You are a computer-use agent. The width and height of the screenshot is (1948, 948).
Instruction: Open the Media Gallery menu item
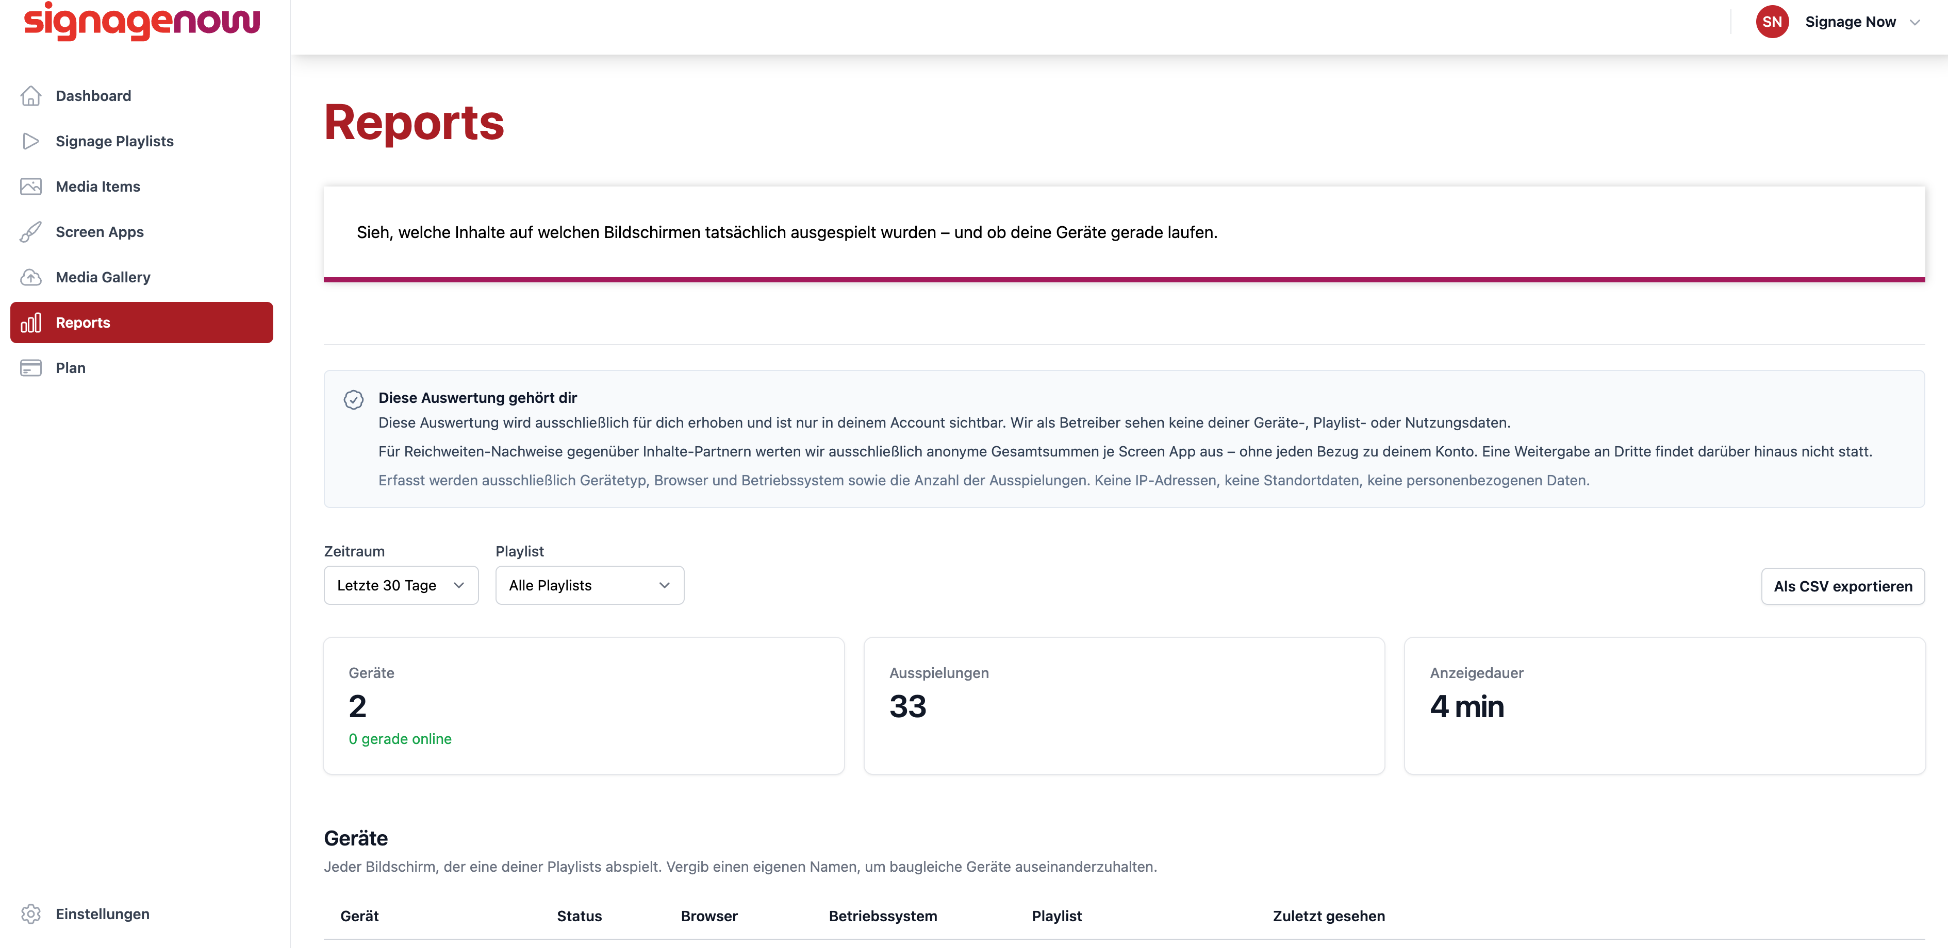pos(141,277)
